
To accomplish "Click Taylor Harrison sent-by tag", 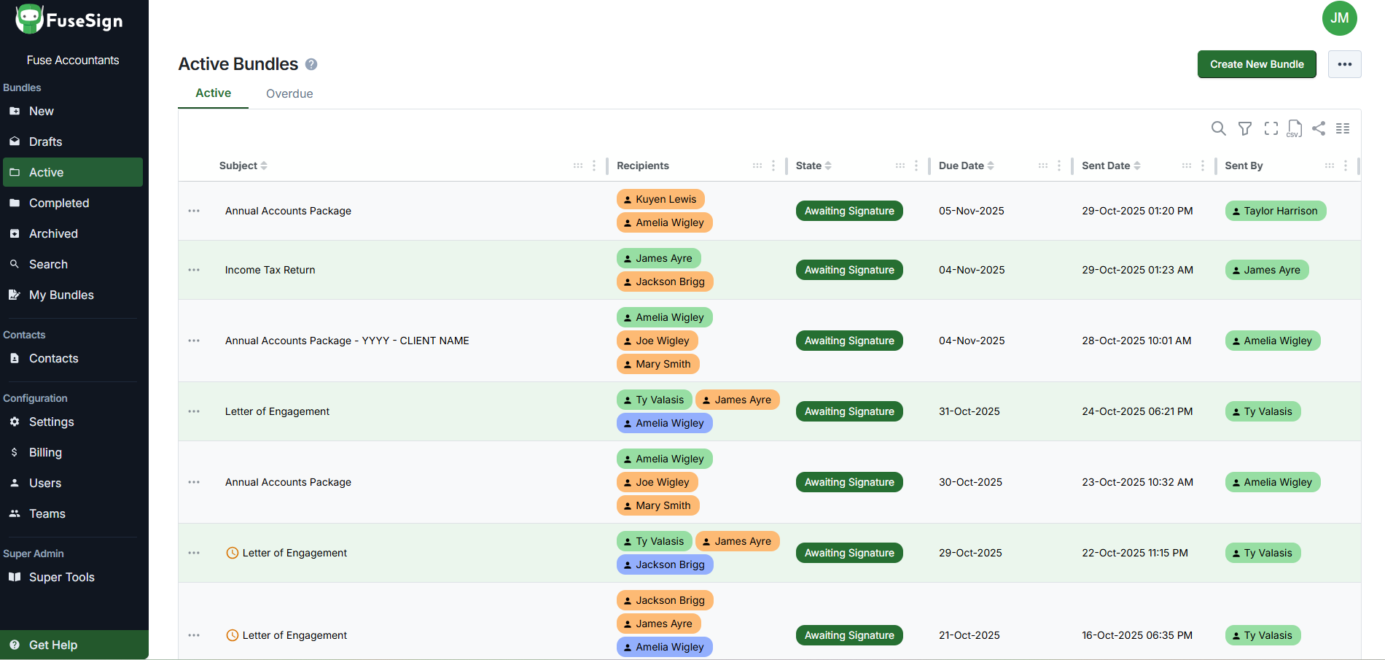I will point(1276,211).
